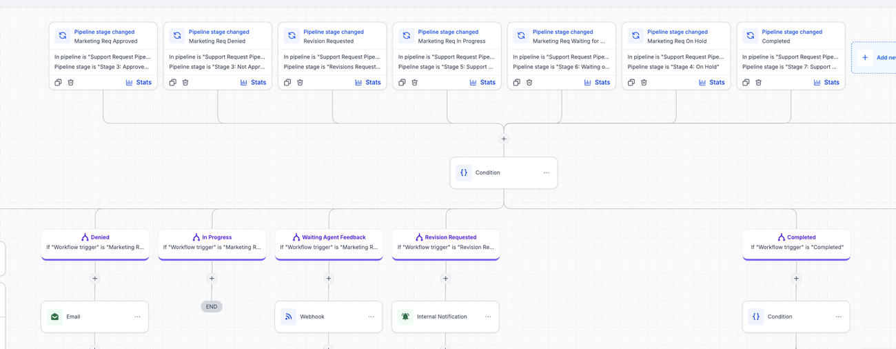Open Stats for Completed trigger card
Screen dimensions: 896x349
click(x=826, y=83)
